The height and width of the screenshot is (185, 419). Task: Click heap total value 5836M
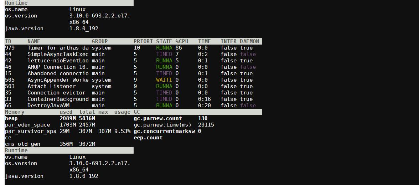coord(87,118)
